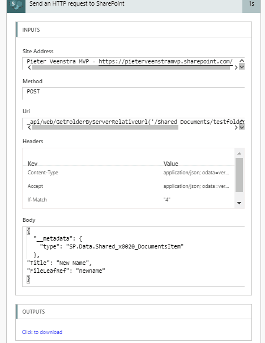Click the Headers table scroll up arrow

pyautogui.click(x=239, y=153)
